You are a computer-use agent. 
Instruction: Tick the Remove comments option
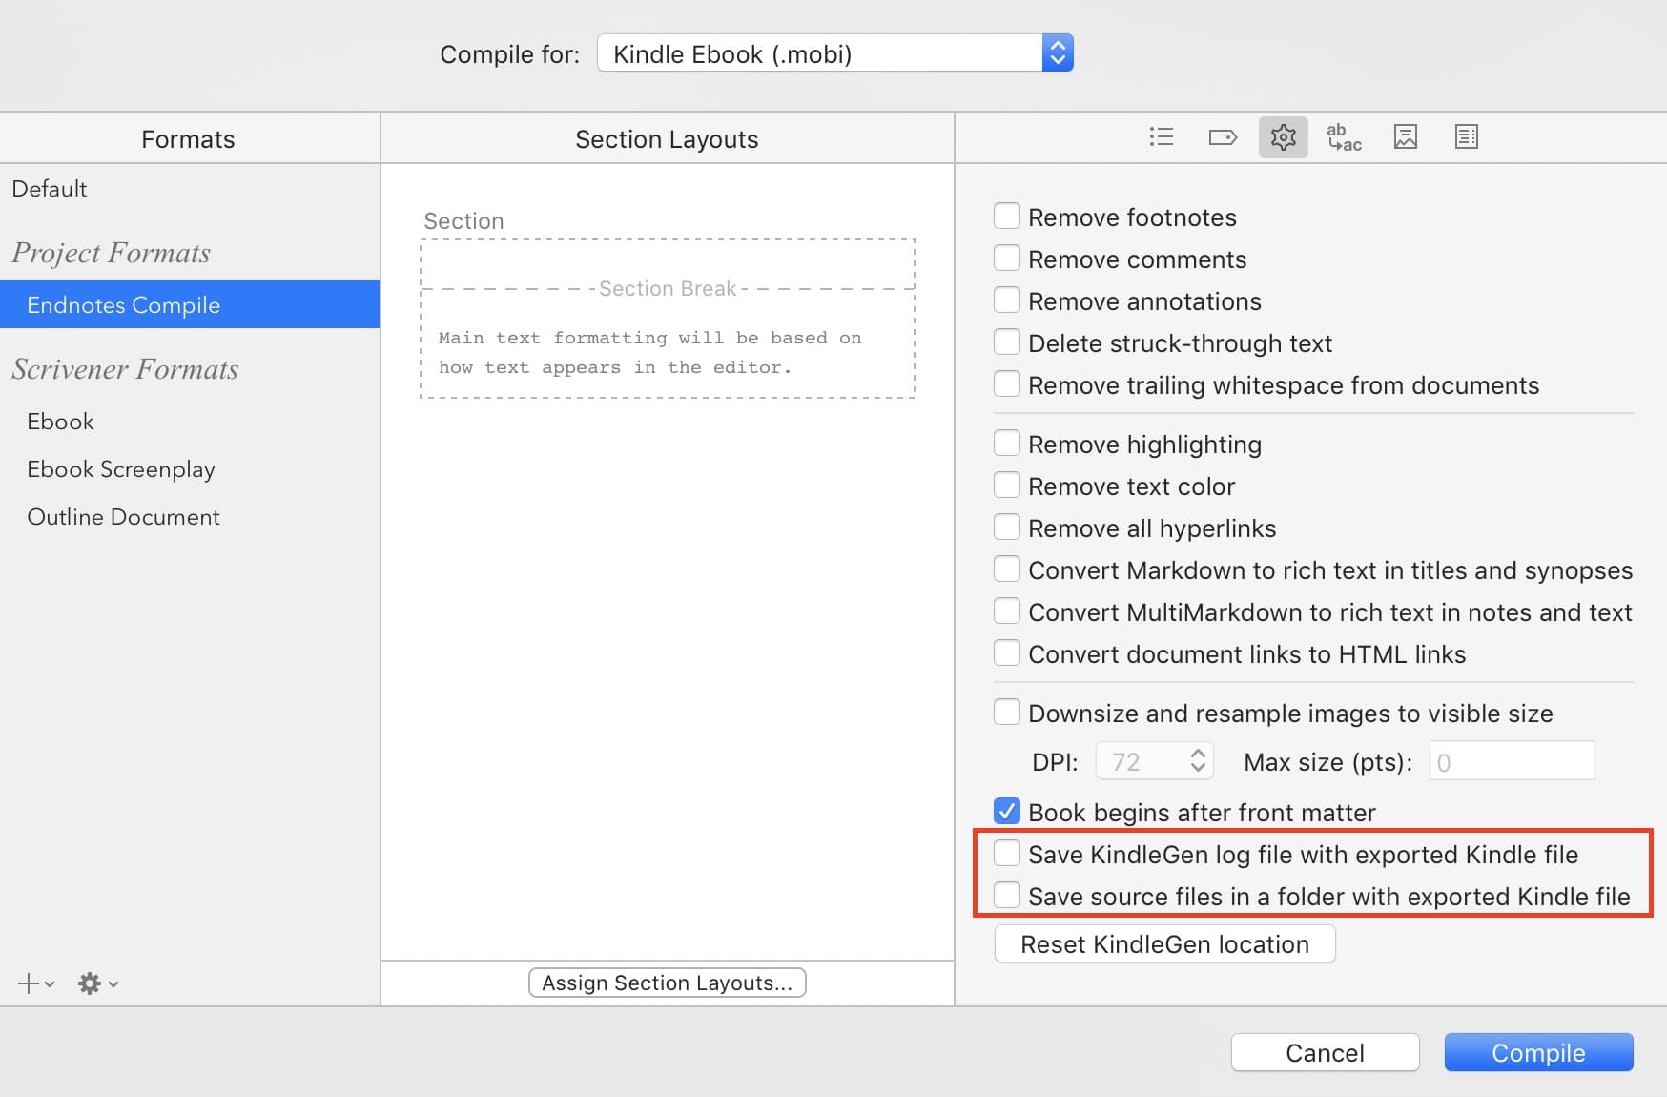point(1006,259)
